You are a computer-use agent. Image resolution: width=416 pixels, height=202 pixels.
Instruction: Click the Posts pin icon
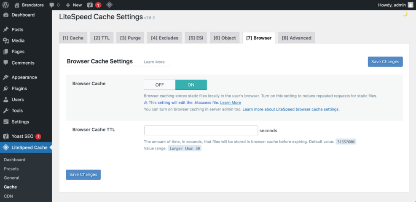tap(6, 30)
